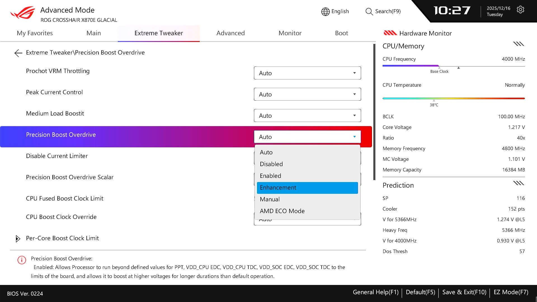
Task: Switch to the Monitor tab
Action: click(x=290, y=33)
